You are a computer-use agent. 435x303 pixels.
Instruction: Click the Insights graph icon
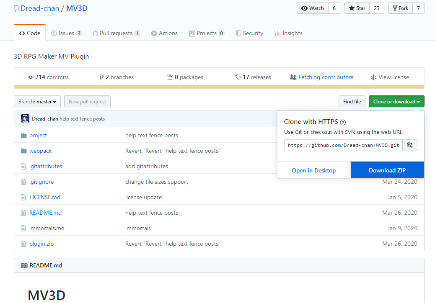point(277,33)
